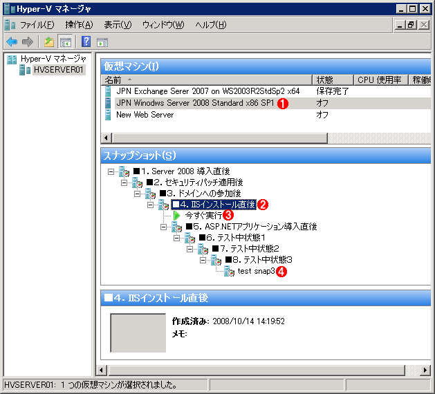
Task: Click the Hyper-V マネージャ root node icon
Action: point(12,59)
